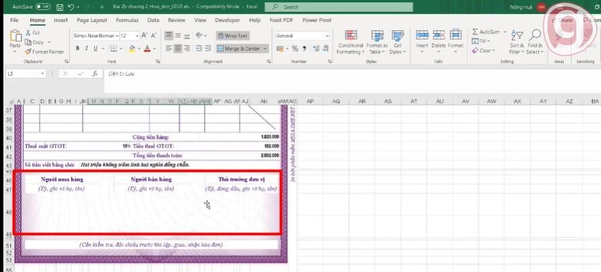Decrease font size with the smaller A icon
This screenshot has height=272, width=601.
pyautogui.click(x=153, y=36)
